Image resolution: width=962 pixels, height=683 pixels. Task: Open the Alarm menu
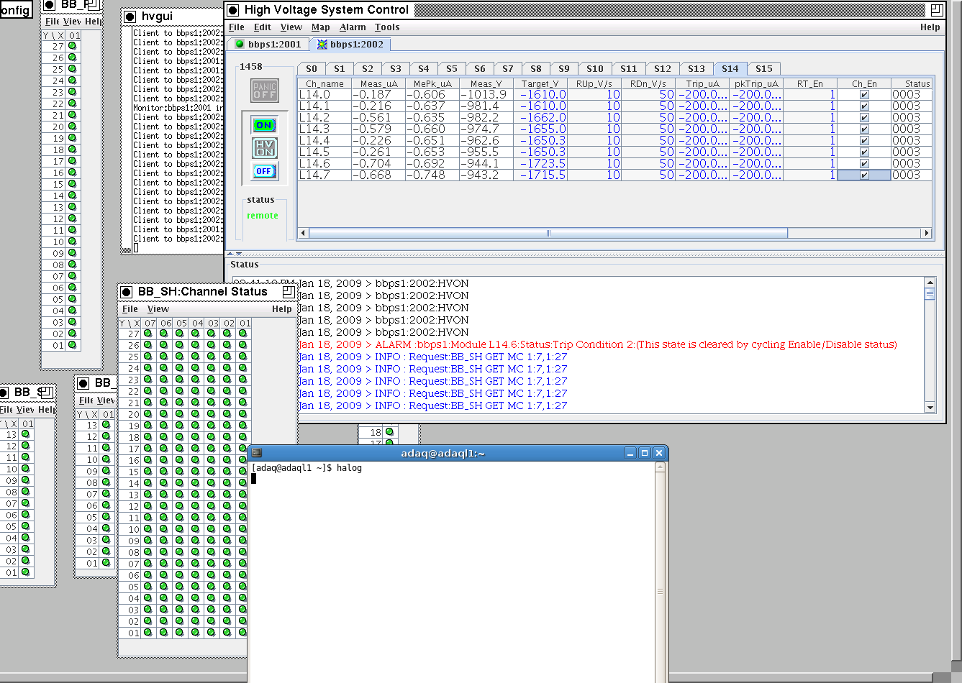[353, 27]
